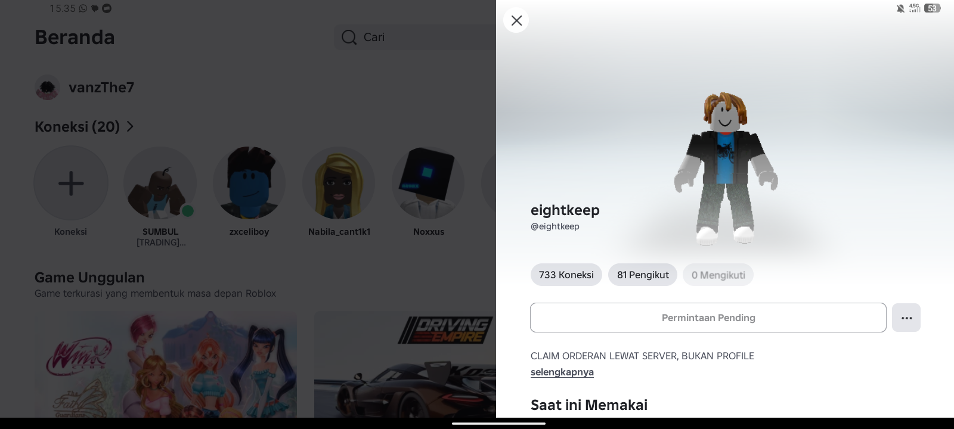Close the eightkeep profile panel
The height and width of the screenshot is (429, 954).
(516, 20)
